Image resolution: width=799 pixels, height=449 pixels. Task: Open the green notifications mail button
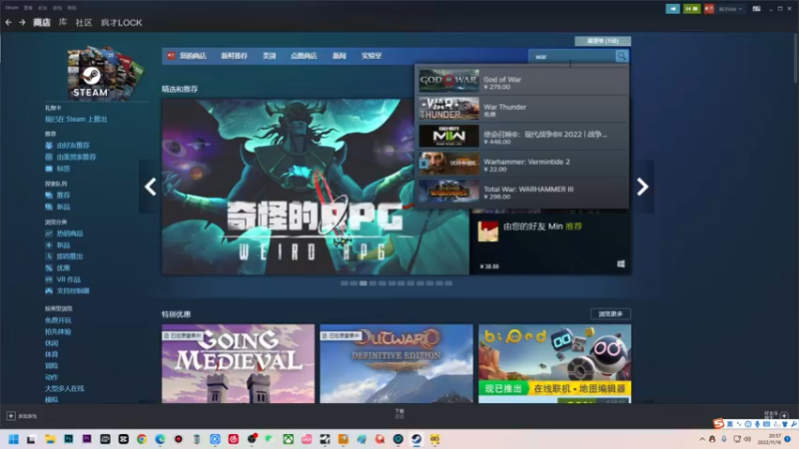(x=691, y=9)
